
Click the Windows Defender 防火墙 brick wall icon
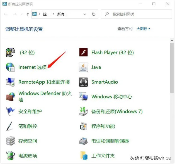coord(10,97)
